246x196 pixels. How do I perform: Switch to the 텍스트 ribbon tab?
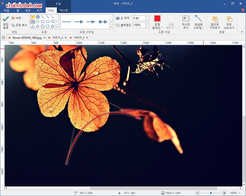(64, 11)
